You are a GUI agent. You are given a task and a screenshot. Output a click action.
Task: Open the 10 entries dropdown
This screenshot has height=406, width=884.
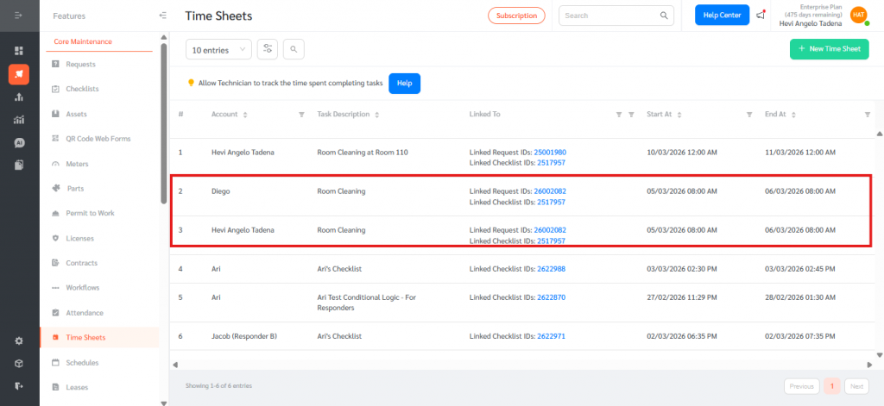point(218,50)
